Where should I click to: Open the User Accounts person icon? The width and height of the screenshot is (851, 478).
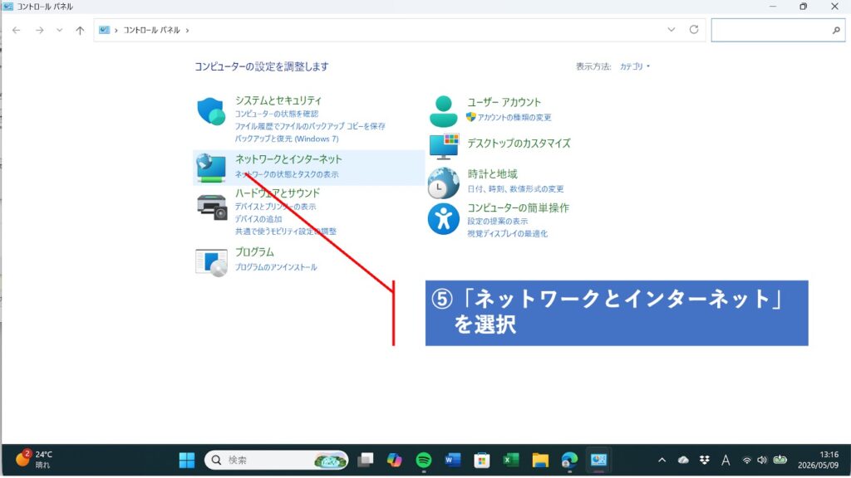(x=444, y=111)
